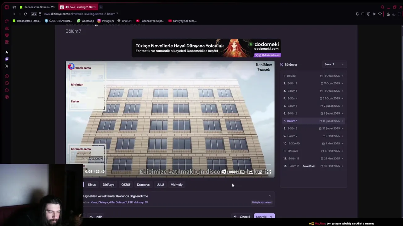
Task: Open the sidebar settings gear icon
Action: point(7,97)
